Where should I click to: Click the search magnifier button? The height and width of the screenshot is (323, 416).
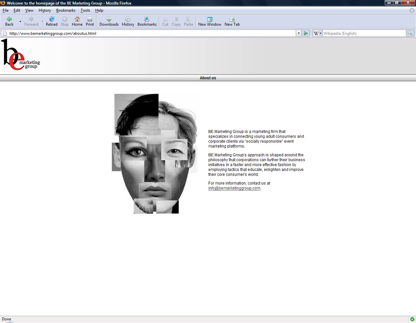tap(410, 33)
